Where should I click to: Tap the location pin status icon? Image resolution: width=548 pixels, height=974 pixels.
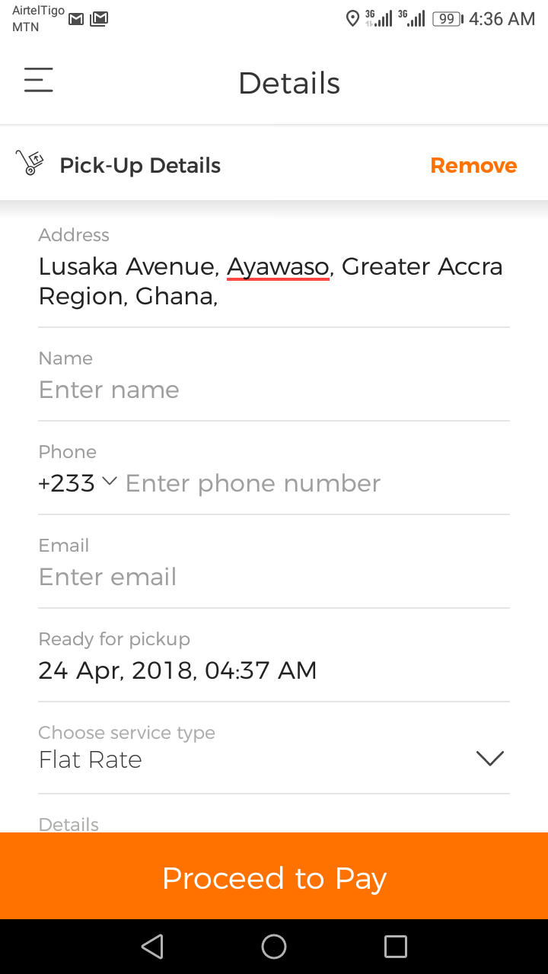[352, 19]
